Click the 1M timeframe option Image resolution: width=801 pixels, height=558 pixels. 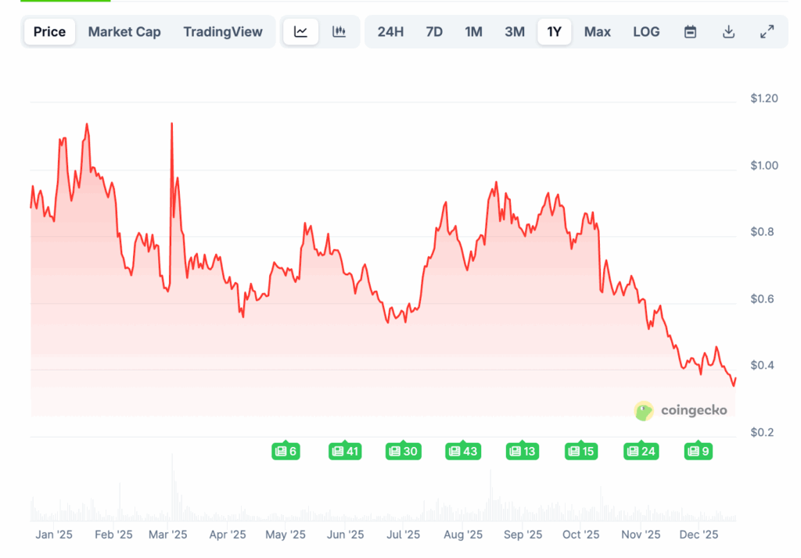click(x=473, y=31)
